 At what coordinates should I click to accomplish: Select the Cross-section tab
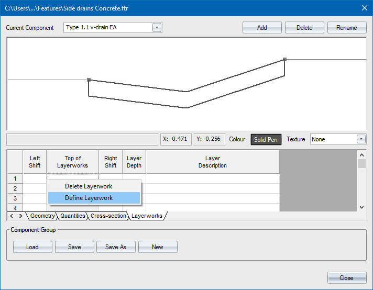(x=108, y=216)
